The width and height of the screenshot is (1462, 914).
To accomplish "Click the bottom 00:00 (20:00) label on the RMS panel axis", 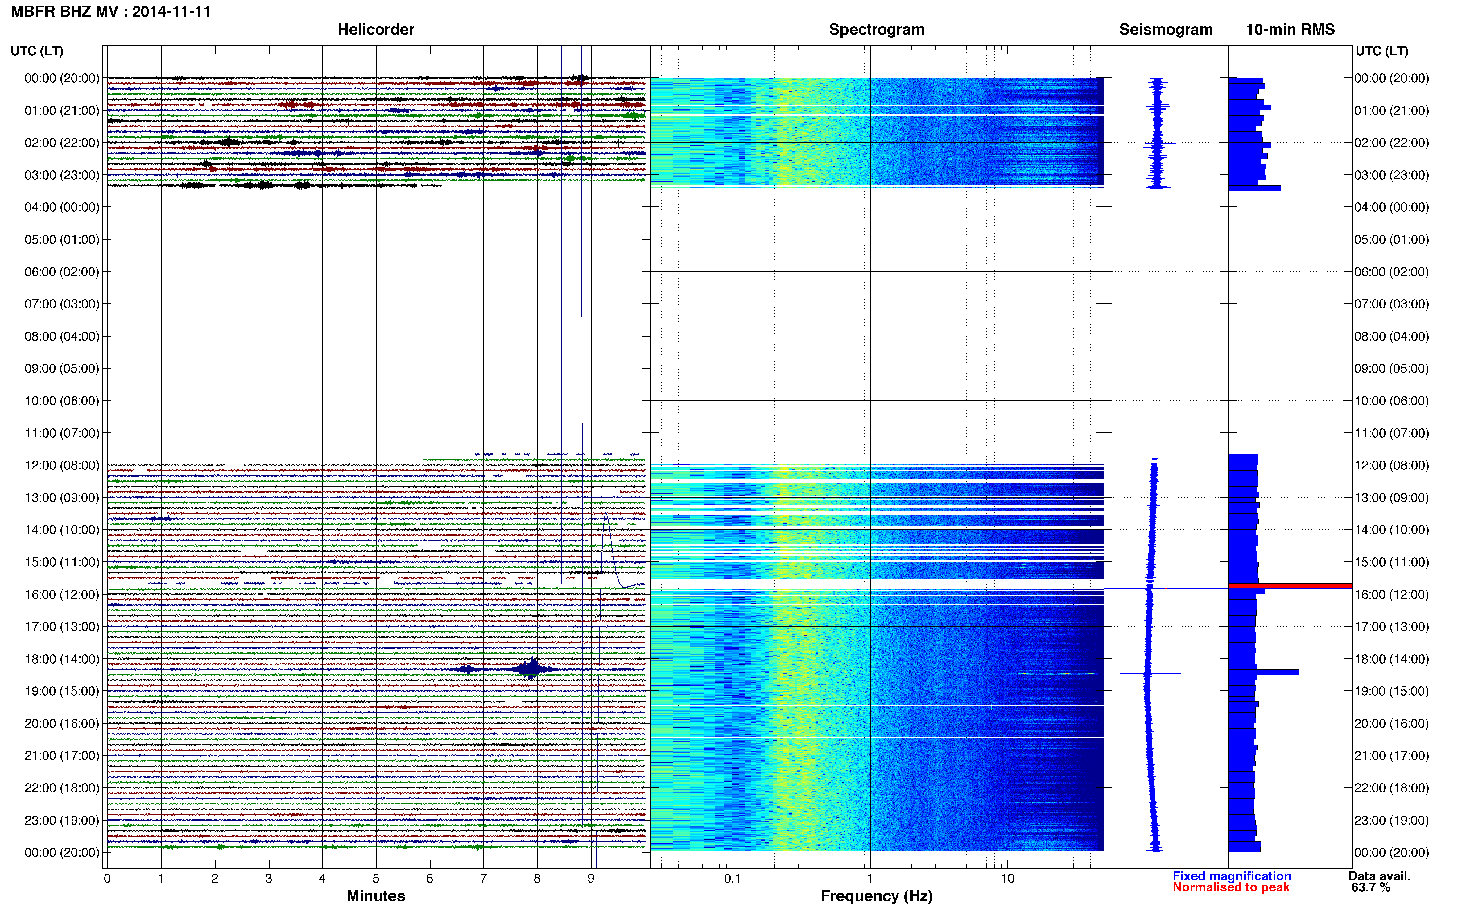I will [1391, 852].
